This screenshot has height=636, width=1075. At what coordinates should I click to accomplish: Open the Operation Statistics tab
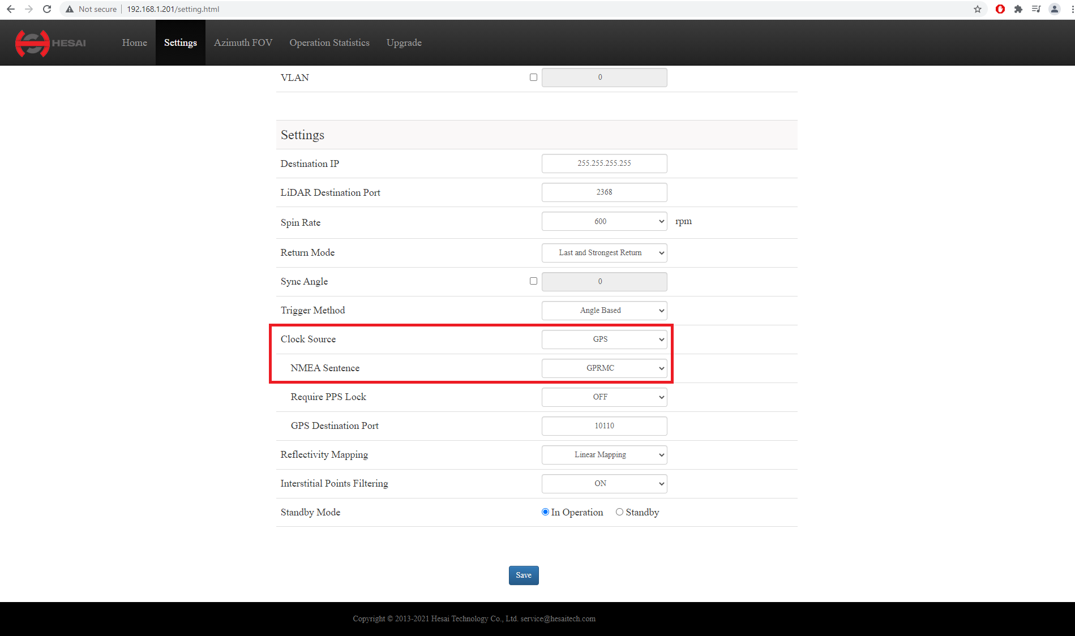tap(329, 43)
